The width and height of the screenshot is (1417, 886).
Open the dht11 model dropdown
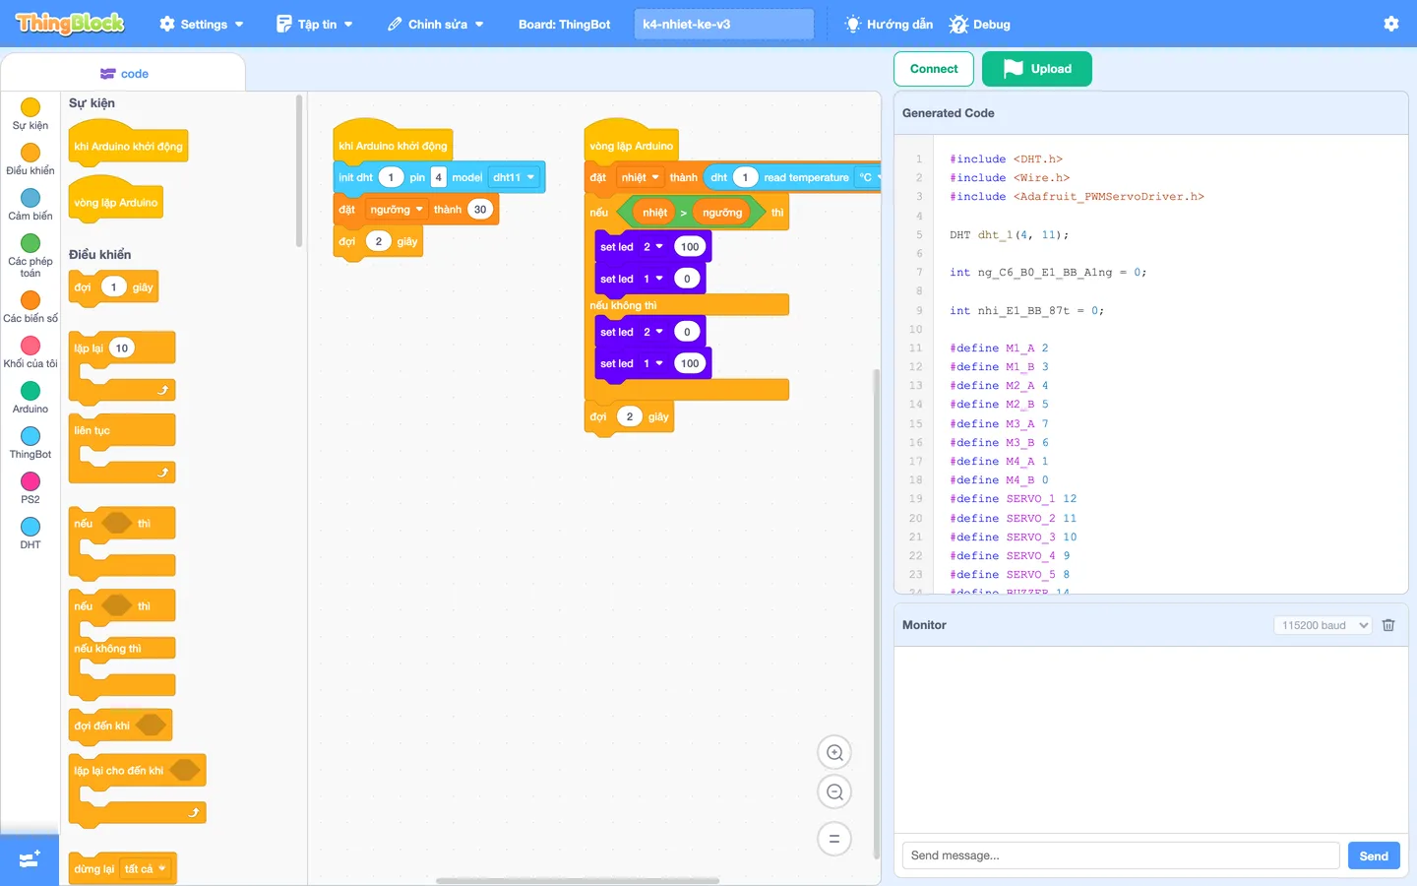[x=515, y=178]
